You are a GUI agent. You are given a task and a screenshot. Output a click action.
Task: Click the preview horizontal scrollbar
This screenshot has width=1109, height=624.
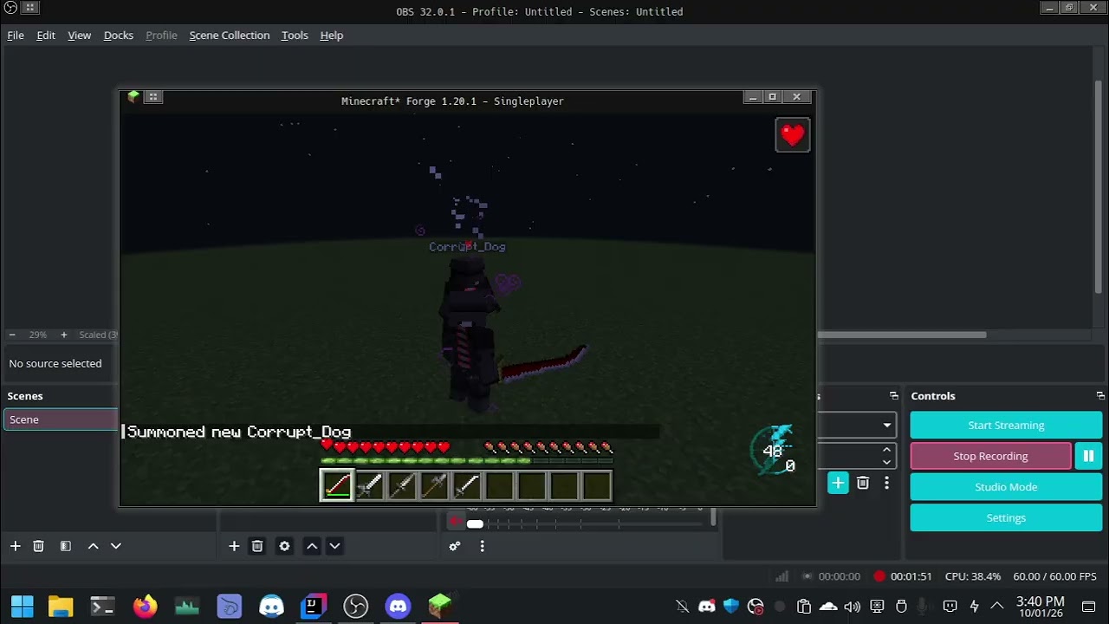tap(901, 335)
